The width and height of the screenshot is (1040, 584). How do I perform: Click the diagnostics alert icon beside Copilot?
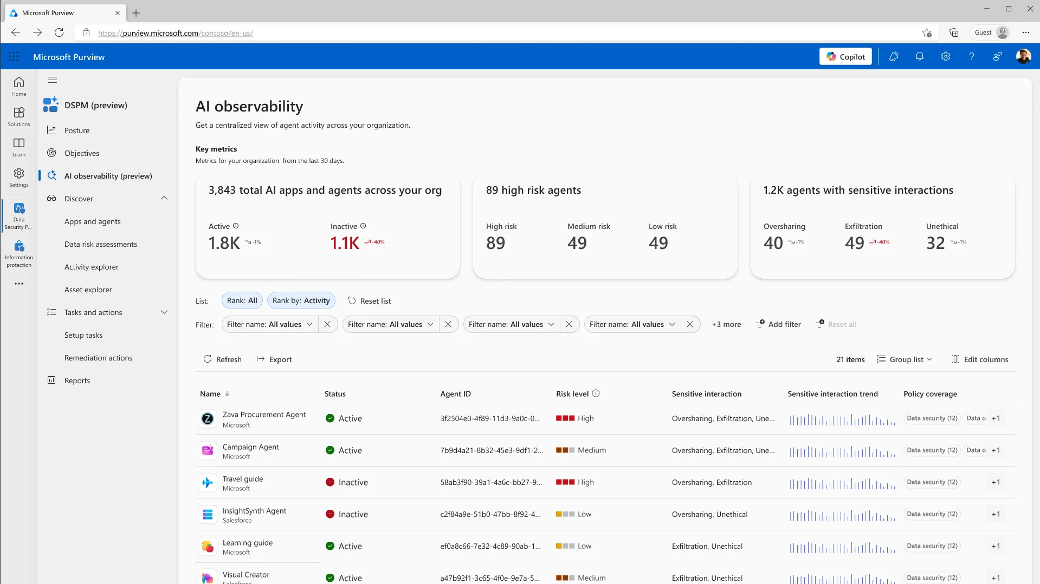click(x=894, y=56)
